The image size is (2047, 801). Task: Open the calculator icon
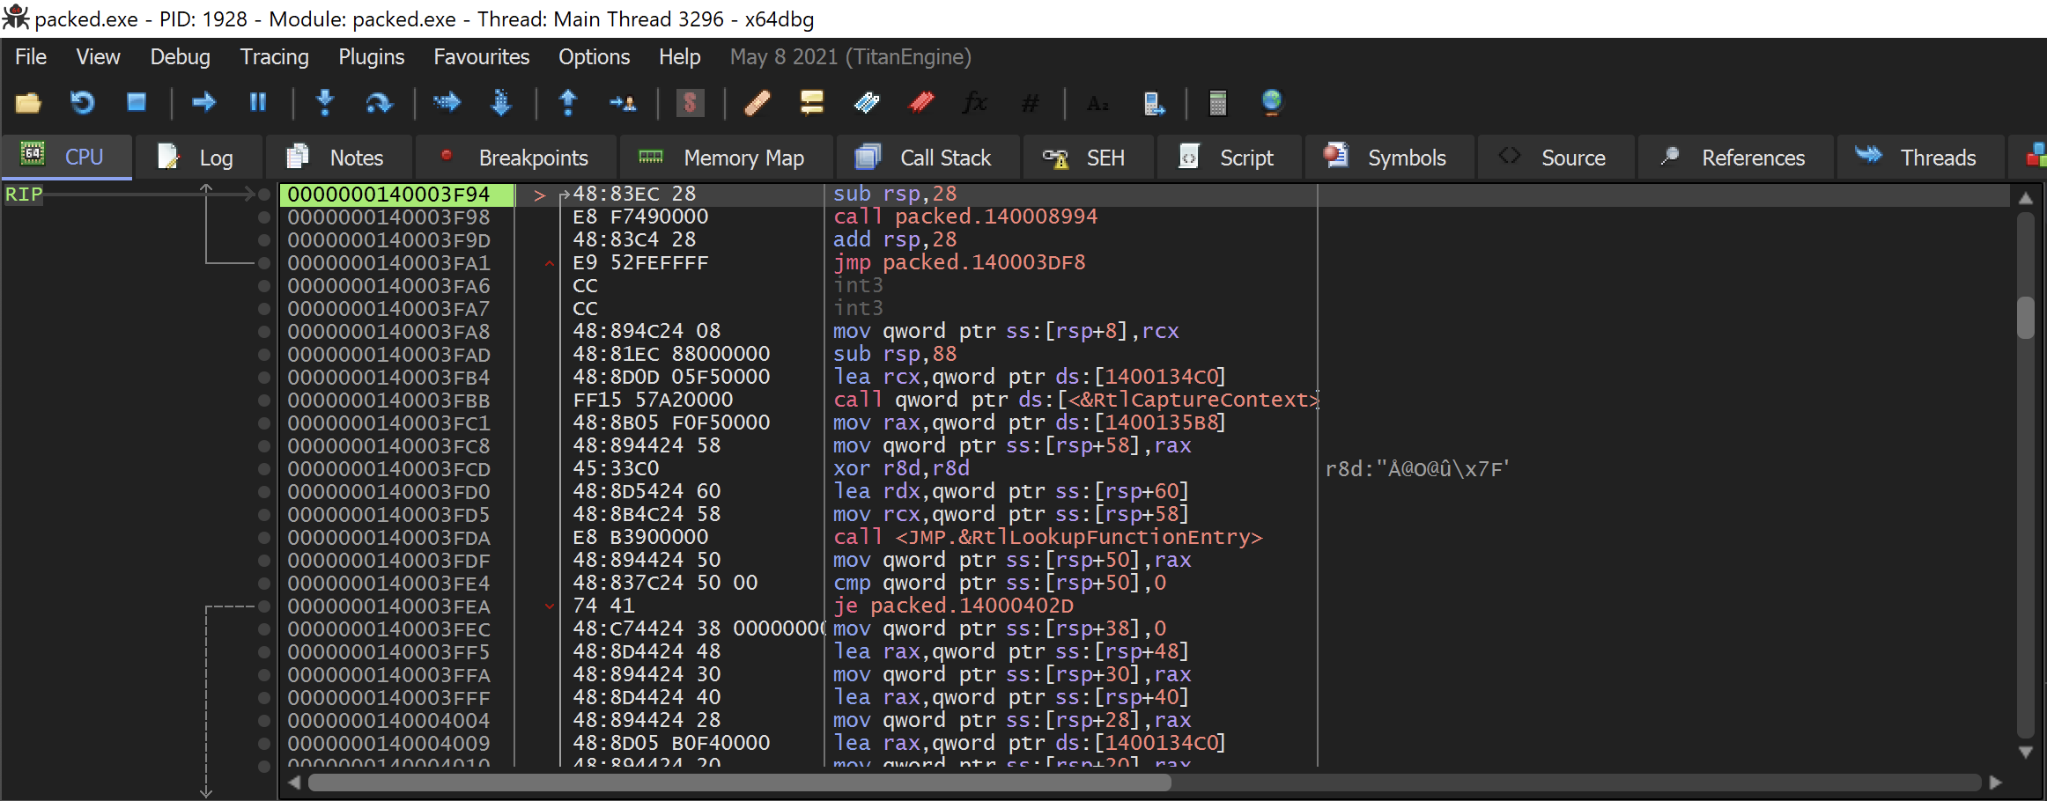tap(1217, 103)
